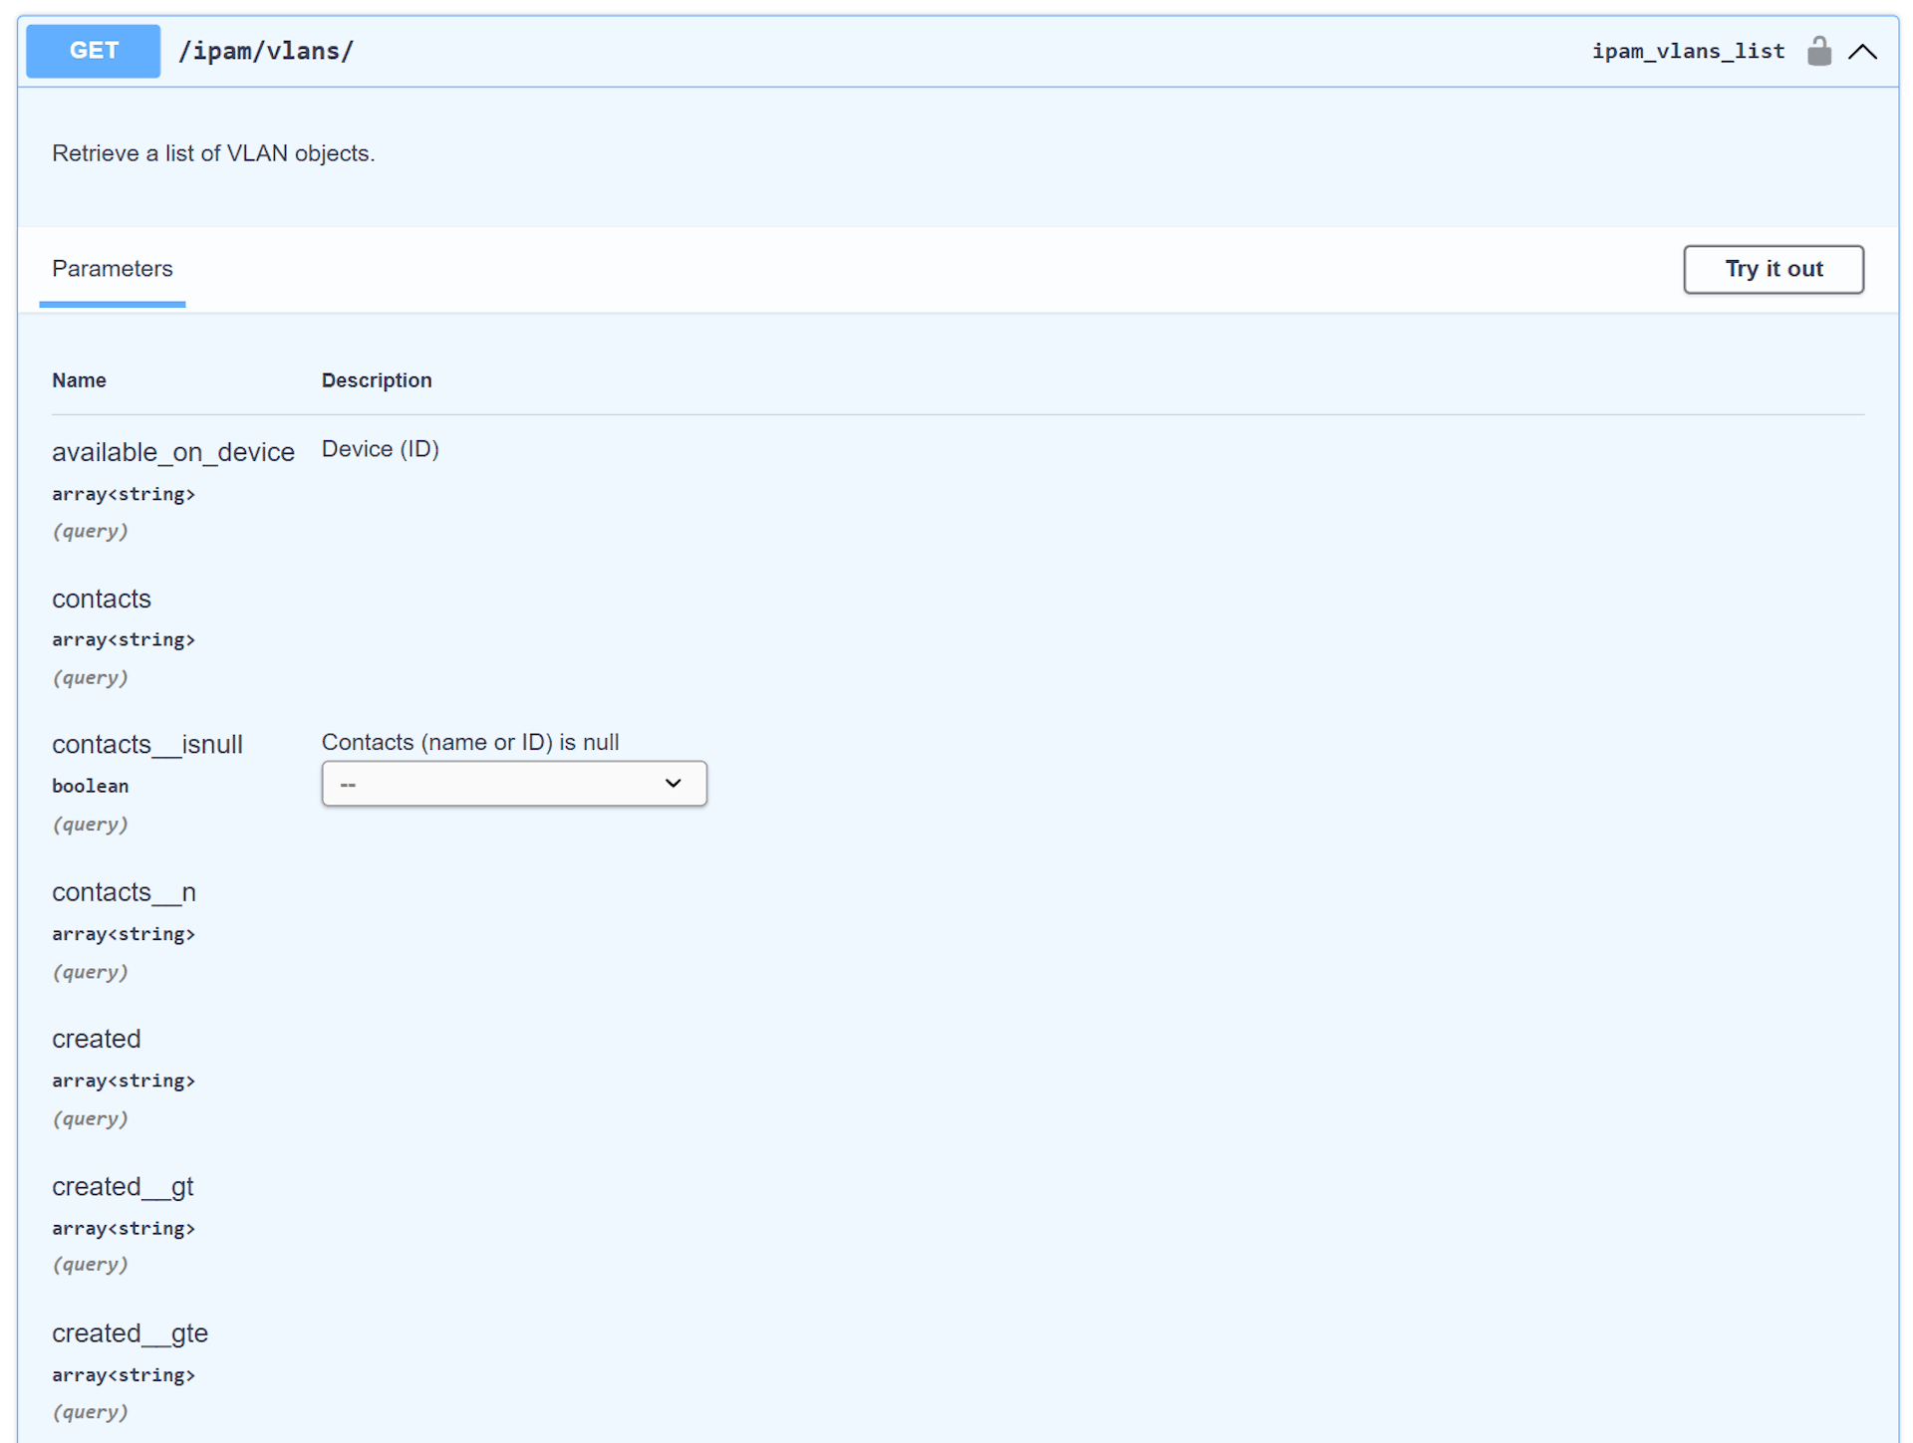Screen dimensions: 1913x1443
Task: Click the ipam_vlans_list operation ID
Action: (1687, 52)
